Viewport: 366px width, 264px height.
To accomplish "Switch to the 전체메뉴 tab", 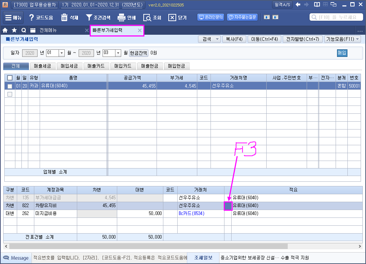I will [48, 30].
